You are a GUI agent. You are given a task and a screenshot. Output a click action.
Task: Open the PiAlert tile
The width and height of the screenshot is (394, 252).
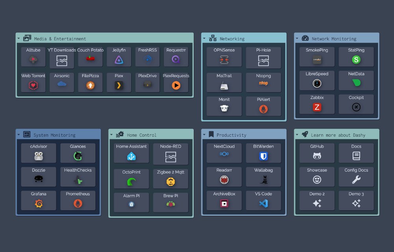tap(263, 106)
